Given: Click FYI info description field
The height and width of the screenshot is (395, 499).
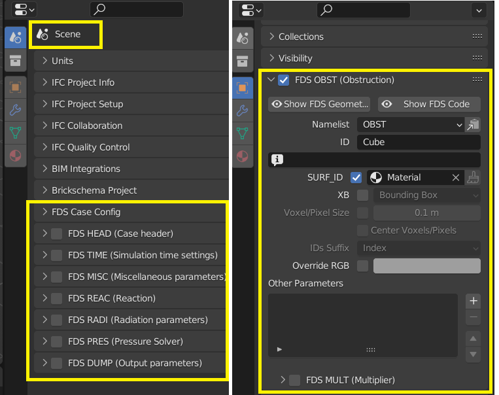Looking at the screenshot, I should click(x=374, y=160).
